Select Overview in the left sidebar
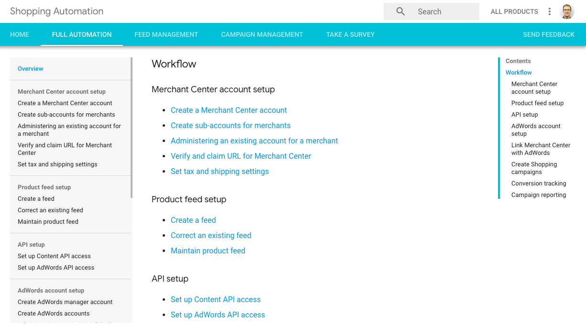The width and height of the screenshot is (586, 327). (31, 69)
